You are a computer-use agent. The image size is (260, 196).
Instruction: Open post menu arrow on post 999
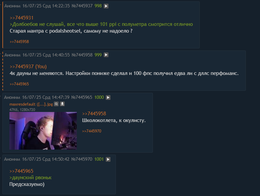point(106,55)
